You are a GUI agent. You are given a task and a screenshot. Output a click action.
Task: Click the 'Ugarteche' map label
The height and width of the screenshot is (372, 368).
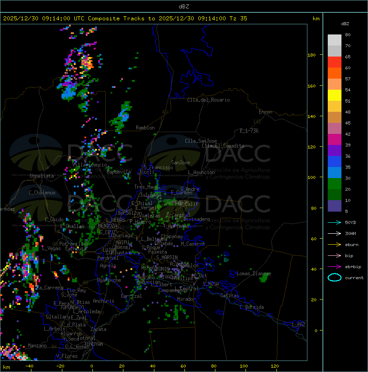(109, 280)
